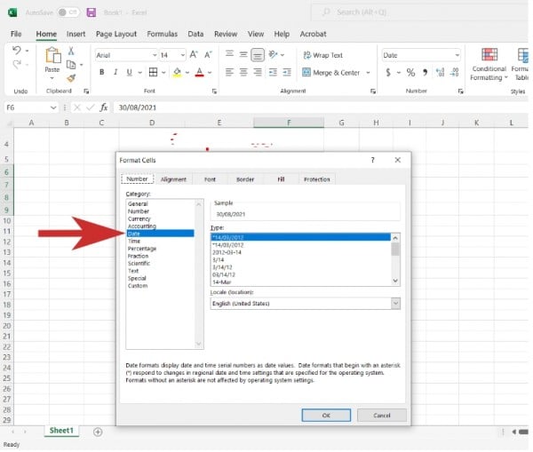Viewport: 533px width, 452px height.
Task: Apply Comma Style format
Action: click(x=425, y=73)
